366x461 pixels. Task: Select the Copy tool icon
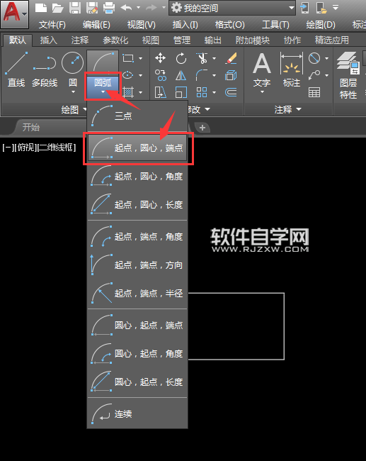pos(160,75)
